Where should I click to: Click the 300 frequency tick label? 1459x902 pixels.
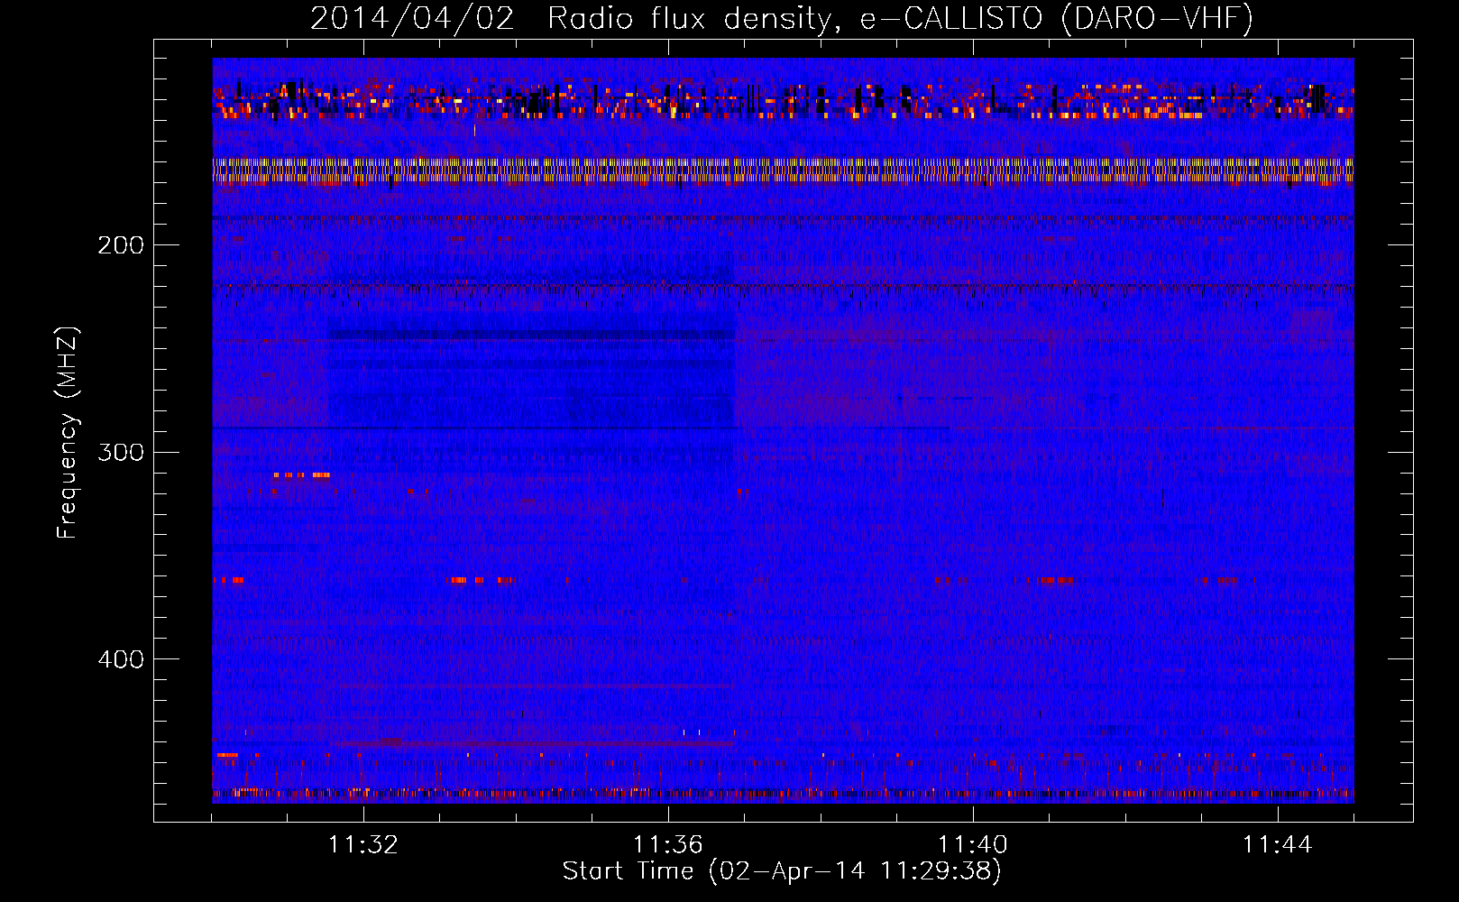121,452
